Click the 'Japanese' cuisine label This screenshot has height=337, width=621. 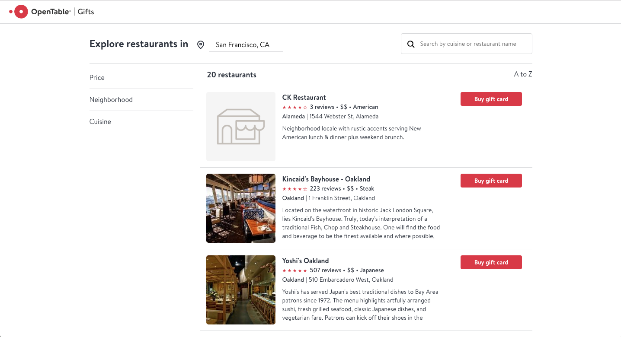(x=372, y=270)
